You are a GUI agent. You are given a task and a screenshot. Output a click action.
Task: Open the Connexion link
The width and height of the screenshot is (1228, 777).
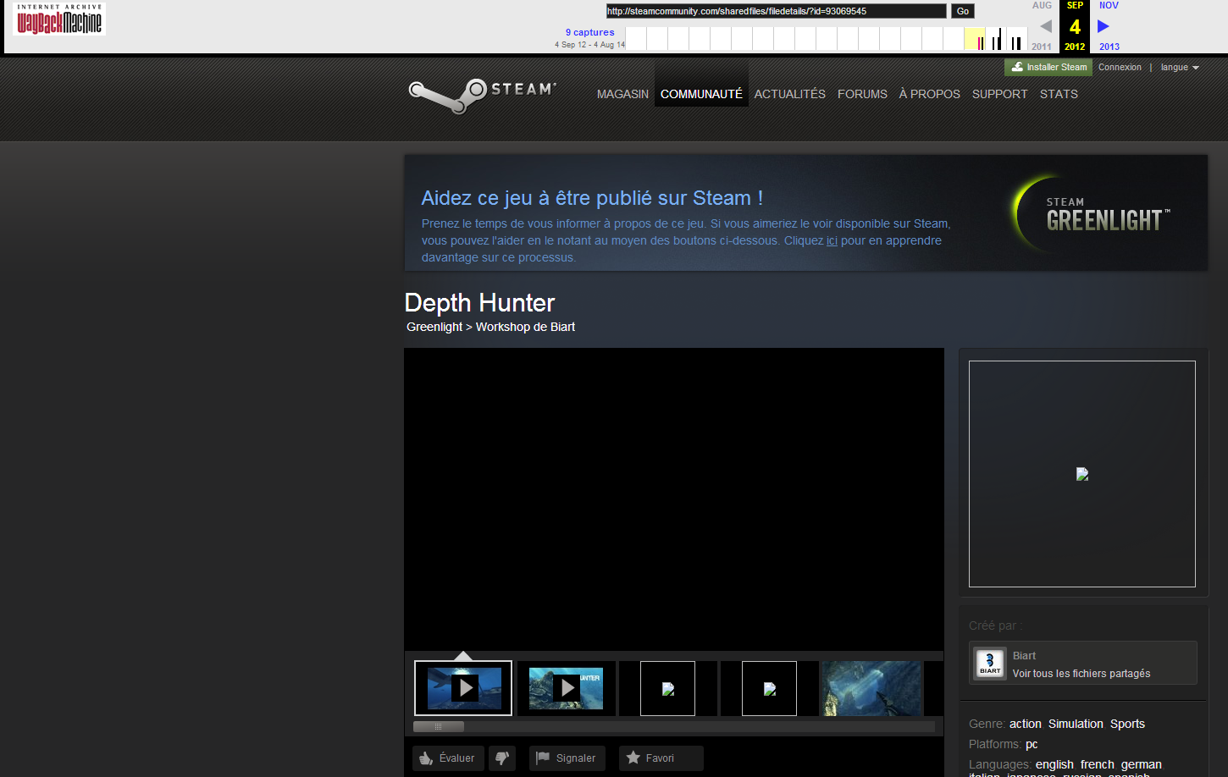[1120, 67]
